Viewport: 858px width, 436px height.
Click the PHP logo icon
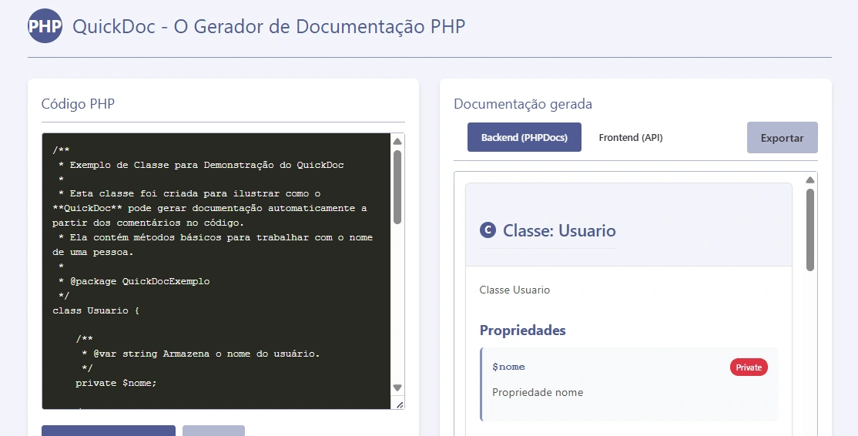point(45,25)
